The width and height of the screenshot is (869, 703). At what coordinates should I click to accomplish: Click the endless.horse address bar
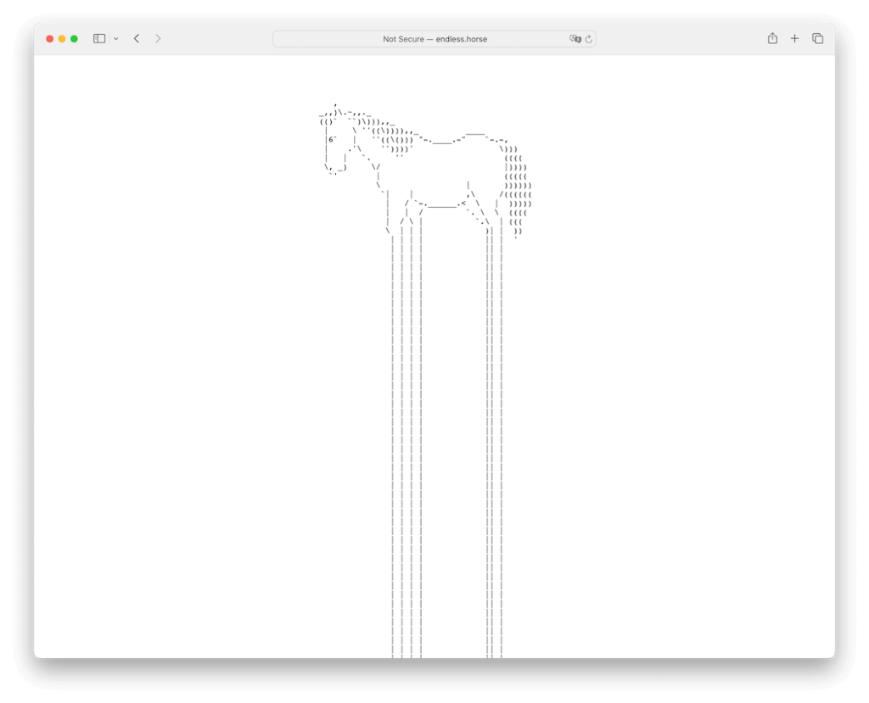pos(434,39)
